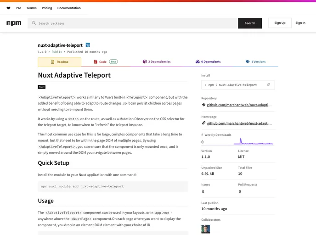Open the Teams menu item
The image size is (316, 235).
[x=31, y=8]
